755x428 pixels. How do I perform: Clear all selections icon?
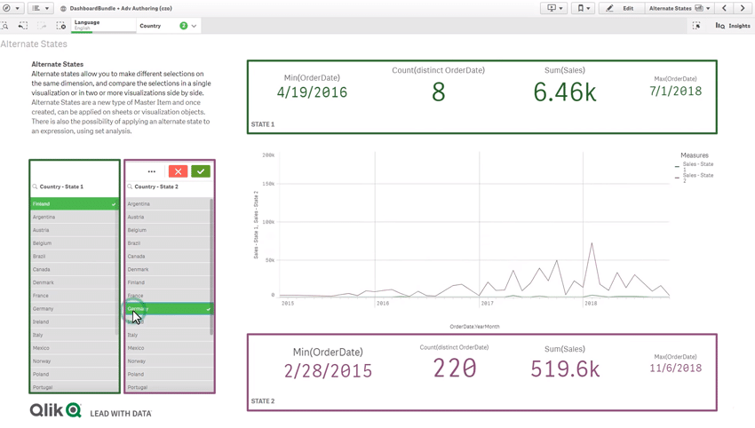point(60,26)
